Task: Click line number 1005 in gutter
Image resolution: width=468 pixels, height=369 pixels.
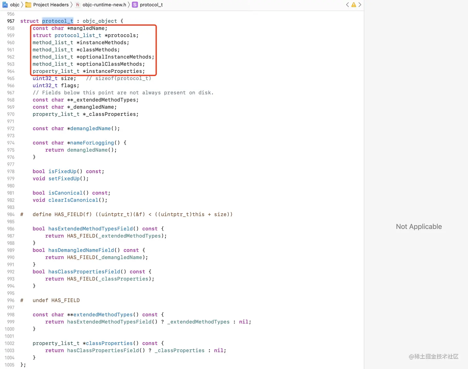Action: tap(10, 365)
